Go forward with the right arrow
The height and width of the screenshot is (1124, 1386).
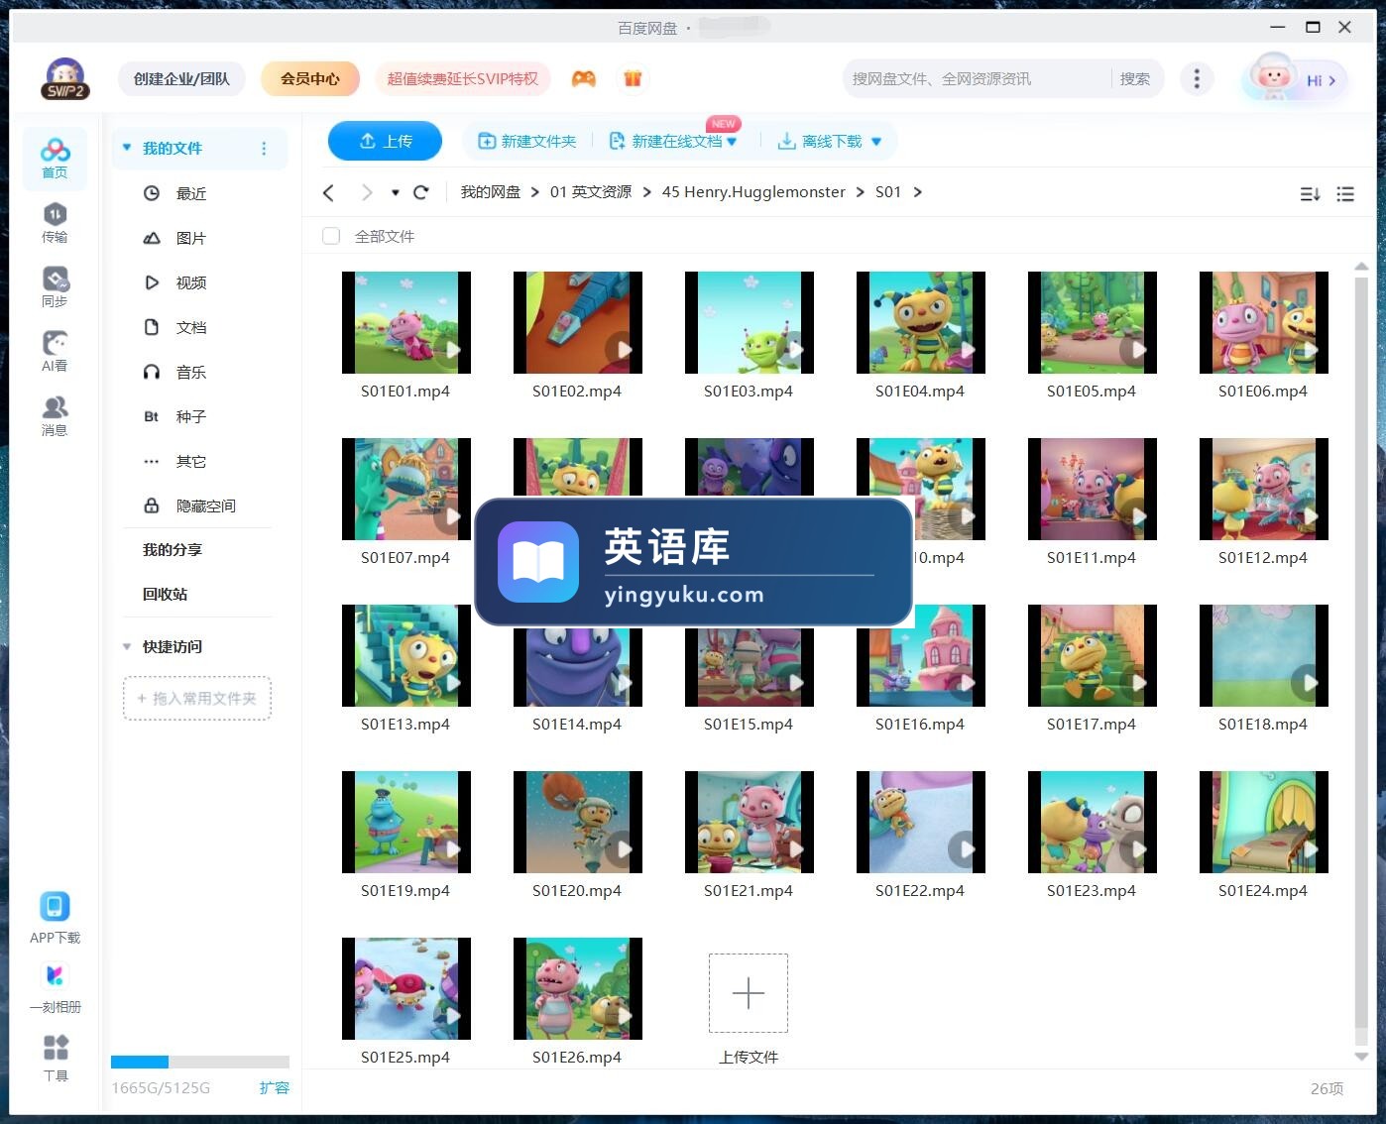pyautogui.click(x=367, y=192)
